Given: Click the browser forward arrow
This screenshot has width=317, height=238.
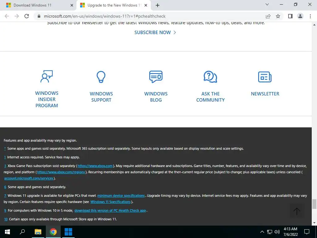Looking at the screenshot, I should [17, 16].
